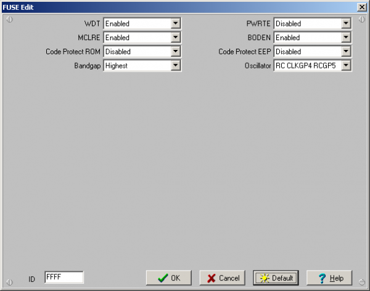Open the PWRTE dropdown

pos(347,23)
